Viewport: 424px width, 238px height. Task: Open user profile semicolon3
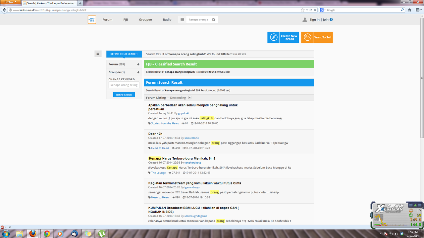coord(191,138)
